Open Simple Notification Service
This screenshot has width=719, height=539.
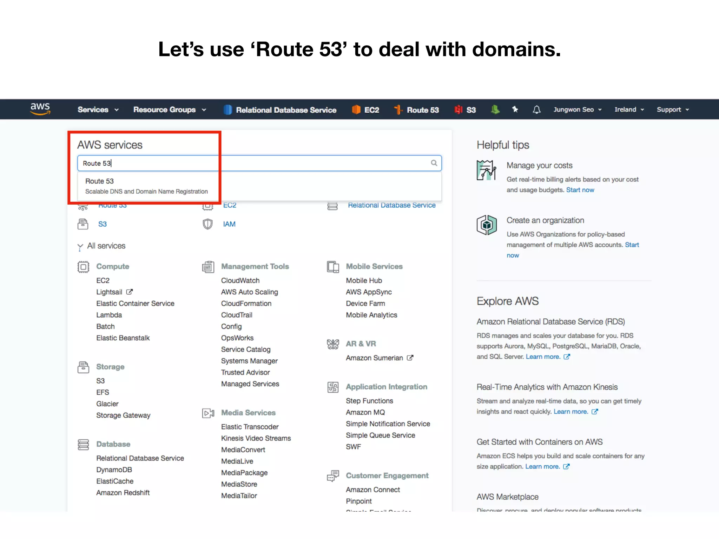[388, 424]
